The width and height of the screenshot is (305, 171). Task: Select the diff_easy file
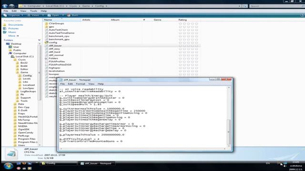(x=54, y=49)
